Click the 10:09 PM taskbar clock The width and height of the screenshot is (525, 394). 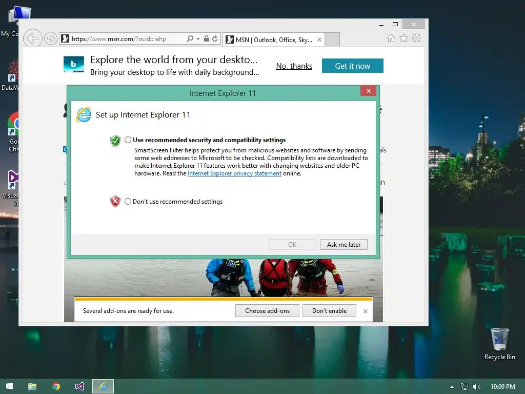502,387
